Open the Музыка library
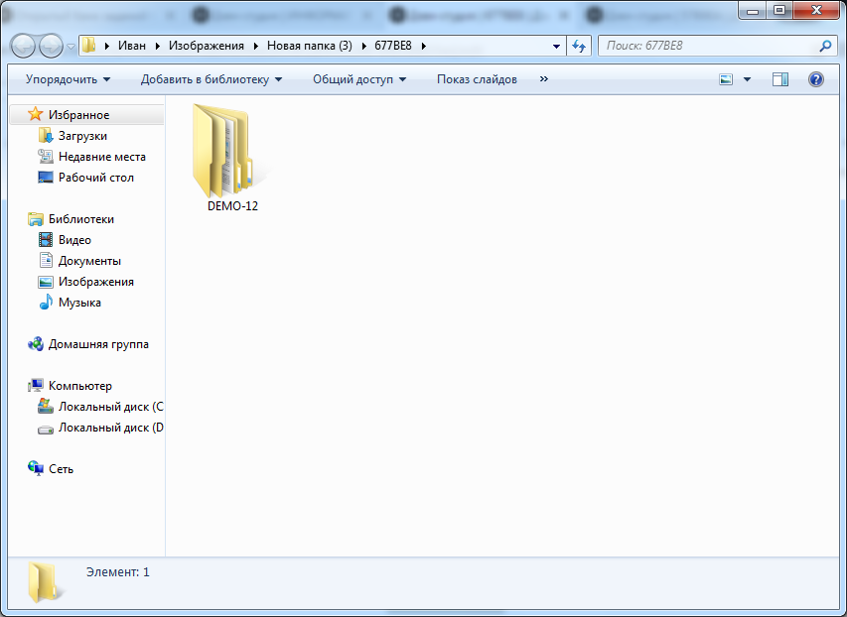 click(79, 303)
